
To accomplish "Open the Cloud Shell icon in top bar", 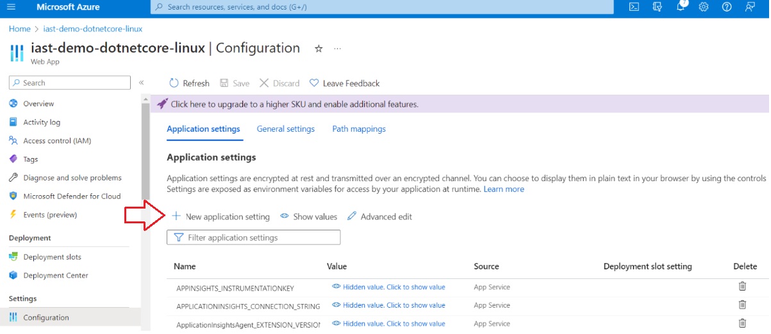I will [634, 7].
